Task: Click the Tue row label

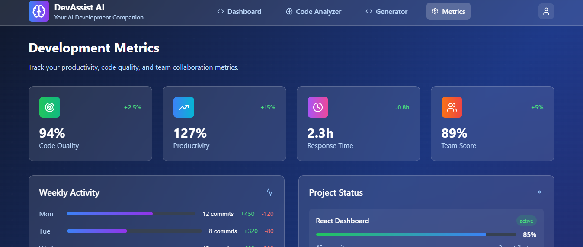Action: pyautogui.click(x=45, y=231)
